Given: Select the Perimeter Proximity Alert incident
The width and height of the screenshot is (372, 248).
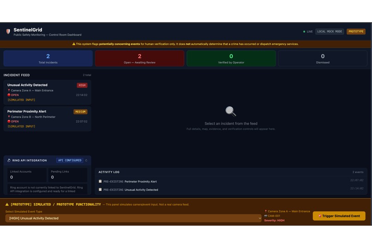Looking at the screenshot, I should coord(47,119).
